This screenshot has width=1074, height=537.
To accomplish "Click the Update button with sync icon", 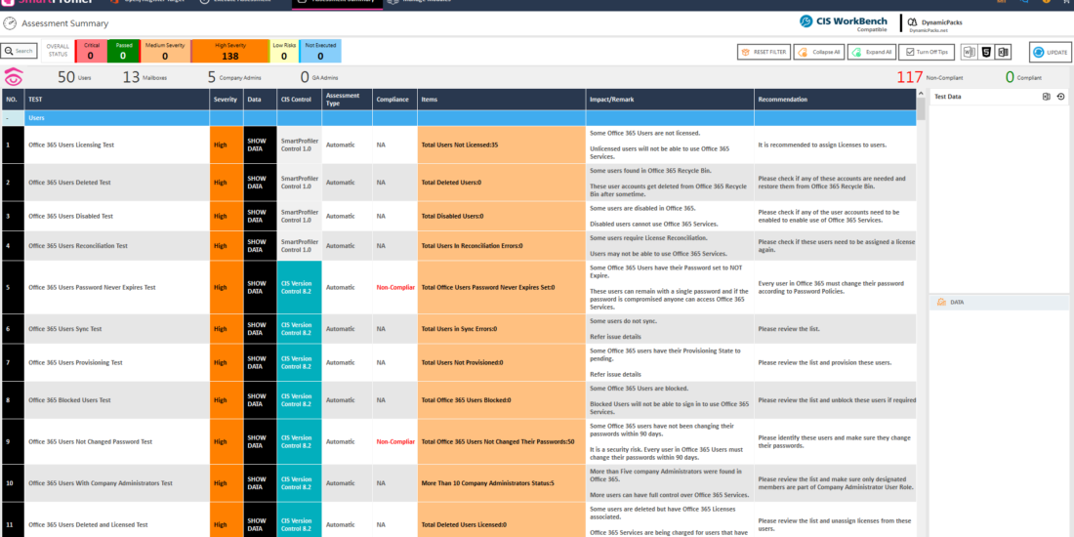I will tap(1051, 52).
